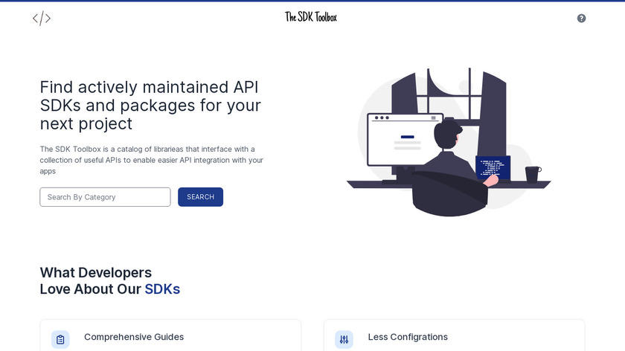Viewport: 625px width, 351px height.
Task: Click The SDK Toolbox title
Action: 311,17
